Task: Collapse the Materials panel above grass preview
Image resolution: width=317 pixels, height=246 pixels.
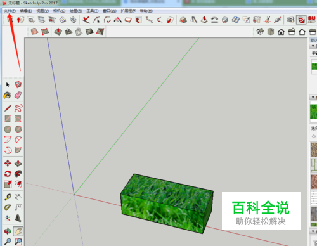Action: [313, 98]
